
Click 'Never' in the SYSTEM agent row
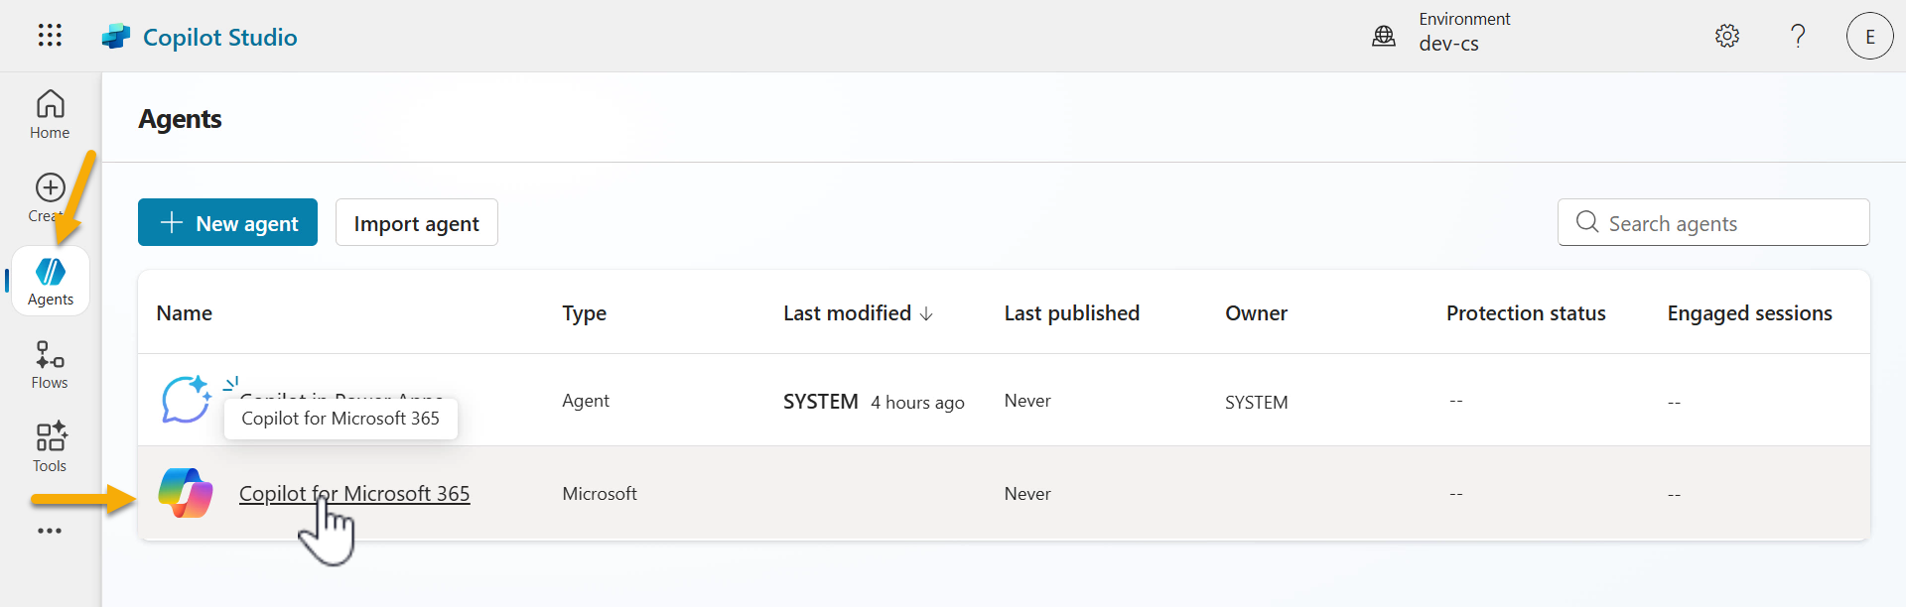pyautogui.click(x=1027, y=401)
